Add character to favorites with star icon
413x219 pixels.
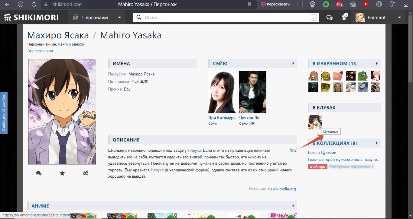(62, 173)
